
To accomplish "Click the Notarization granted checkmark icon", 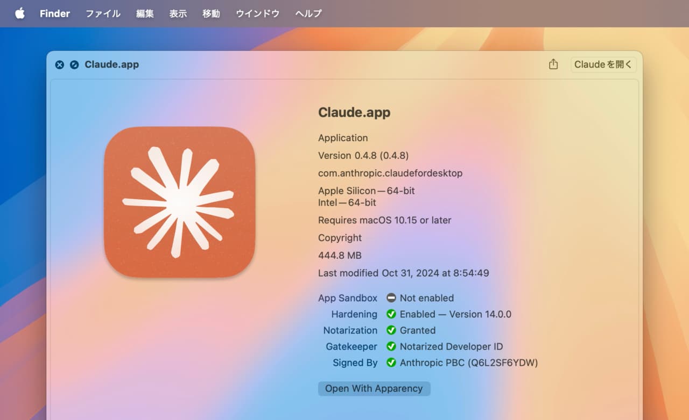I will point(391,330).
